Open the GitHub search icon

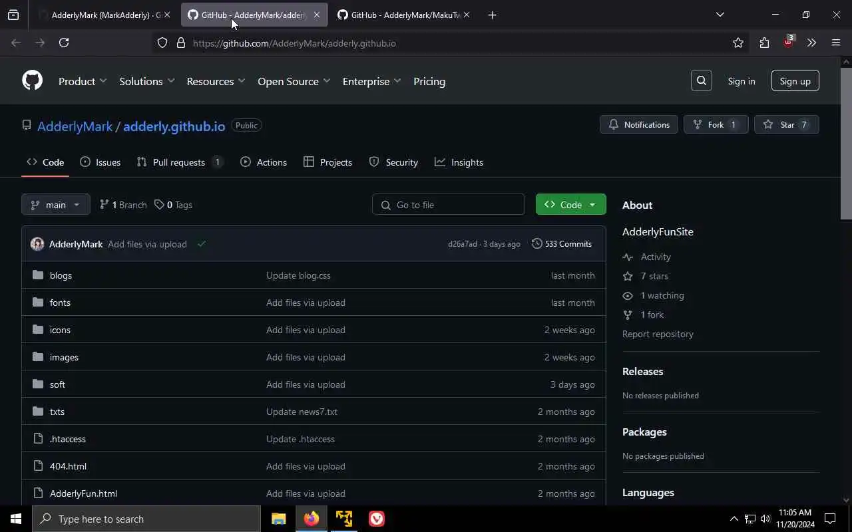(x=702, y=80)
